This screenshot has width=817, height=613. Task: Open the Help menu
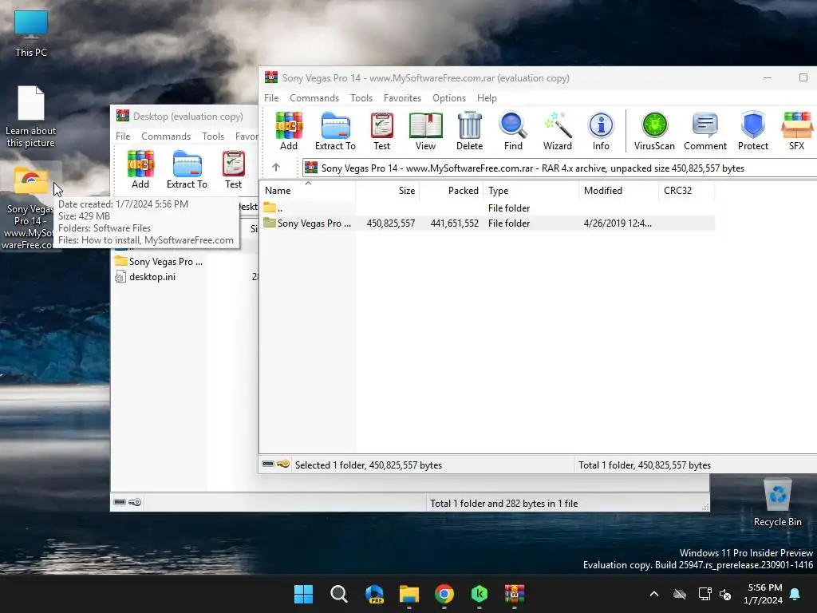(487, 98)
